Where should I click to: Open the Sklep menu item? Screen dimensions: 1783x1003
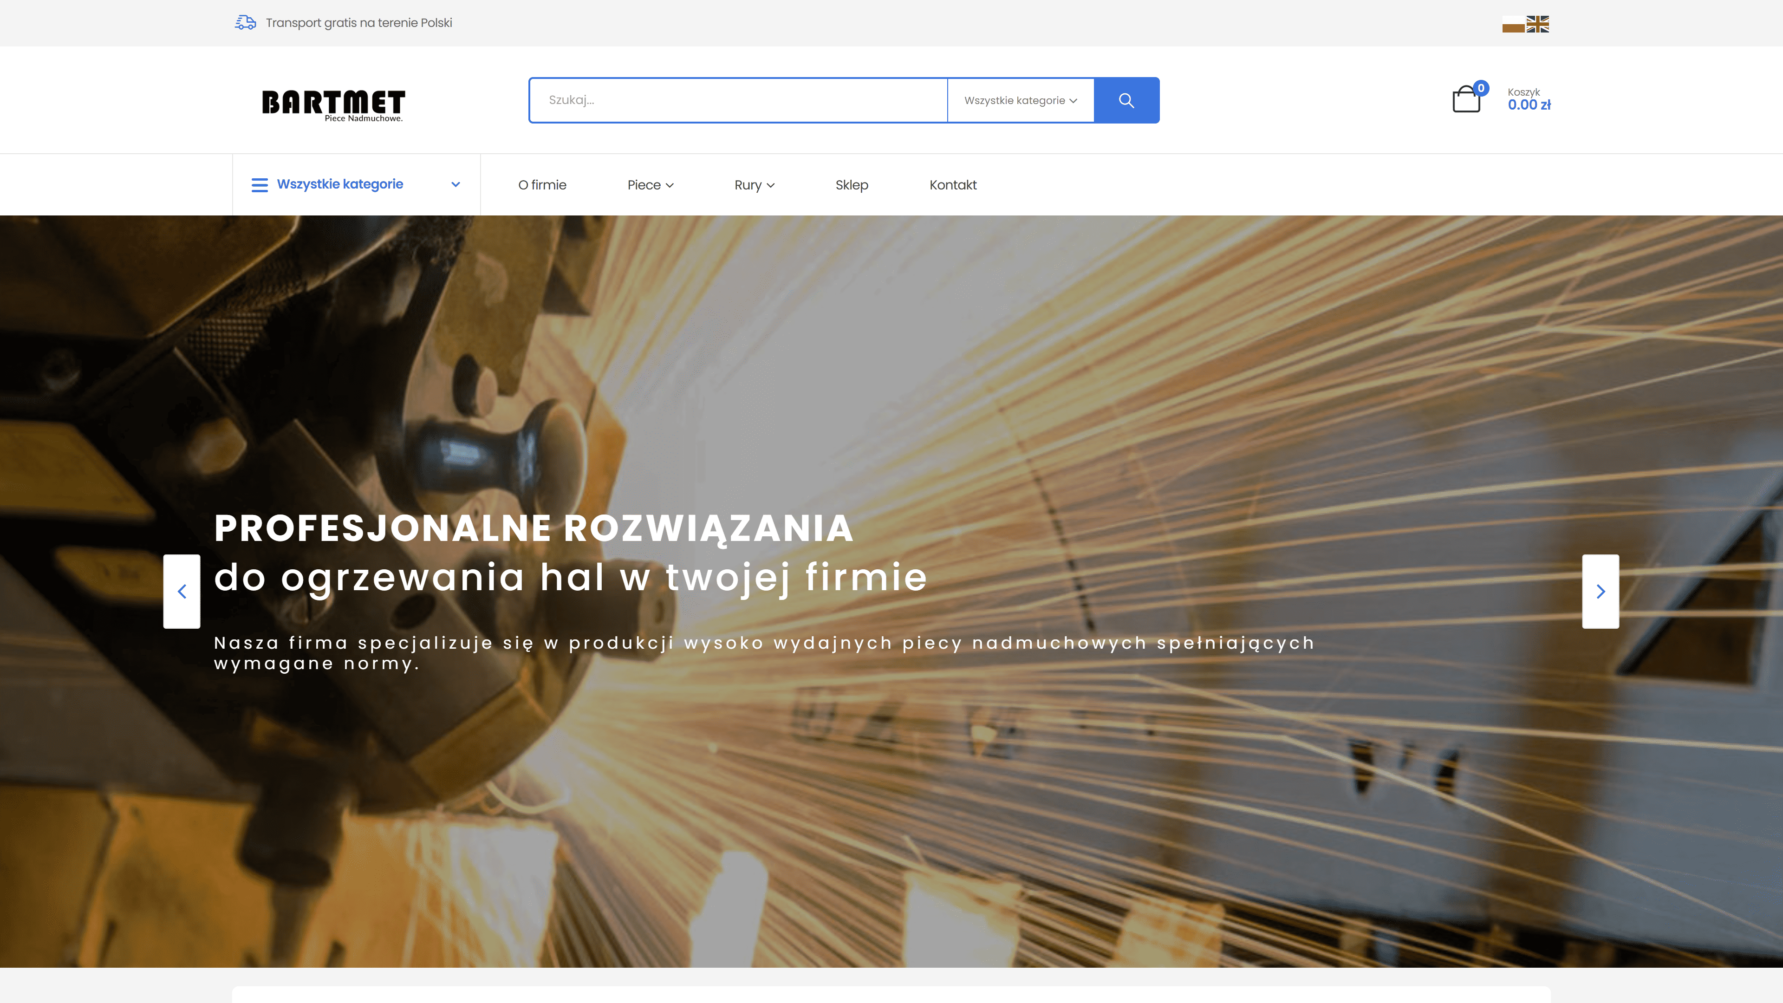(x=852, y=185)
